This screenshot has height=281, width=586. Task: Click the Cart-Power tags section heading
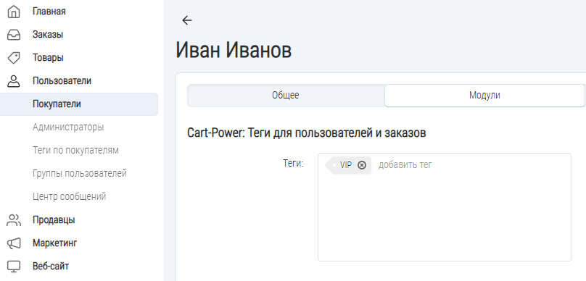click(307, 133)
